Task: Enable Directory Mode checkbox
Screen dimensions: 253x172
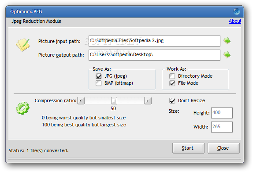Action: pos(172,76)
